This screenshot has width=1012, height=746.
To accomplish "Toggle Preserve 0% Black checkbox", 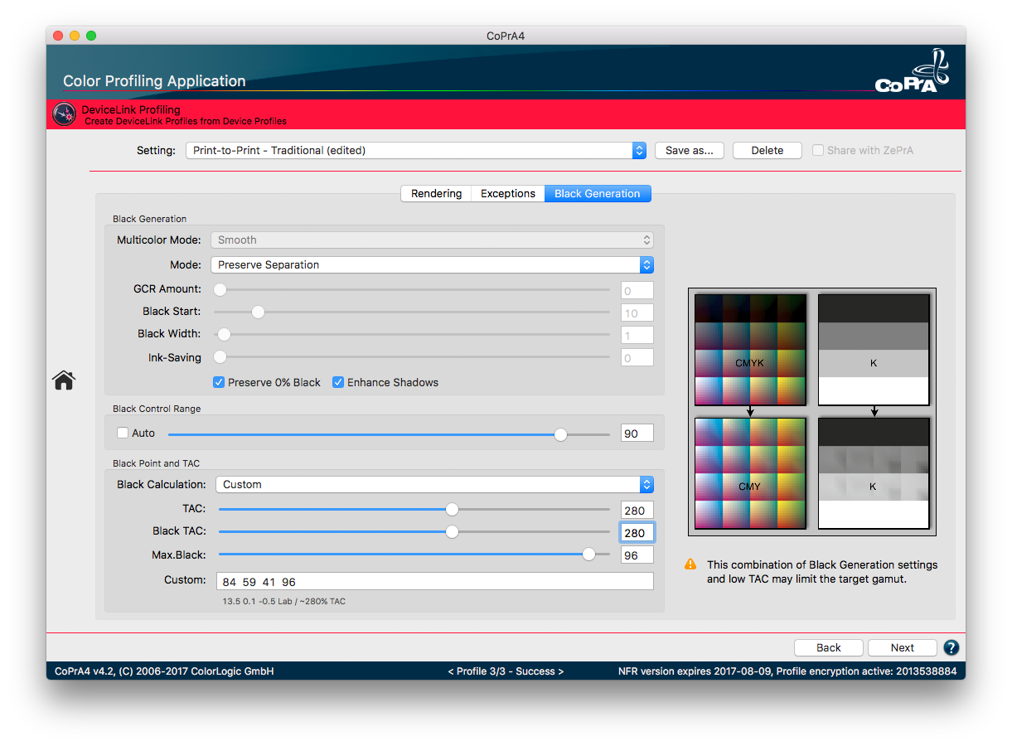I will [x=219, y=382].
